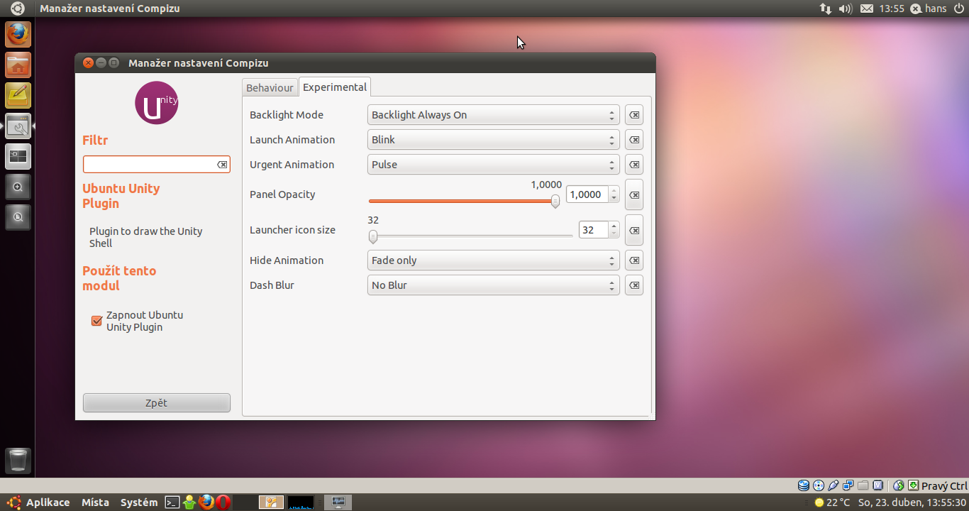Viewport: 969px width, 511px height.
Task: Open user menu hans in top panel
Action: pos(929,9)
